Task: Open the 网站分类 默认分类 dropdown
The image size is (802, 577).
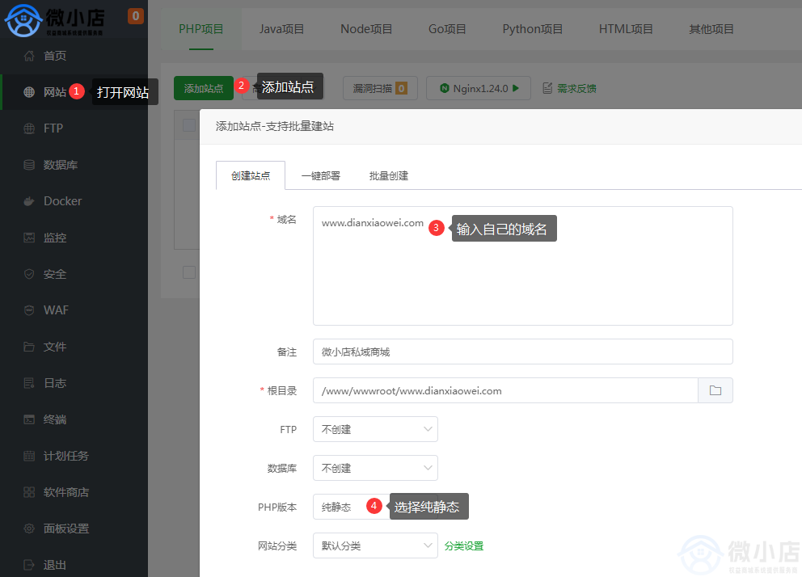Action: [375, 545]
